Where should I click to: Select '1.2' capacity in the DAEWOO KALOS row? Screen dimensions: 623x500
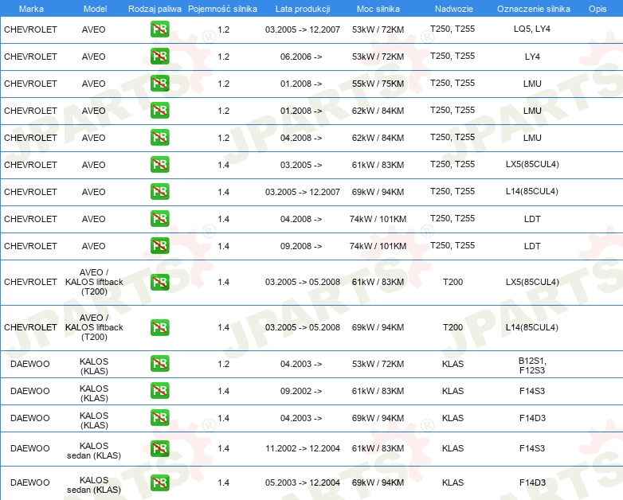[224, 364]
